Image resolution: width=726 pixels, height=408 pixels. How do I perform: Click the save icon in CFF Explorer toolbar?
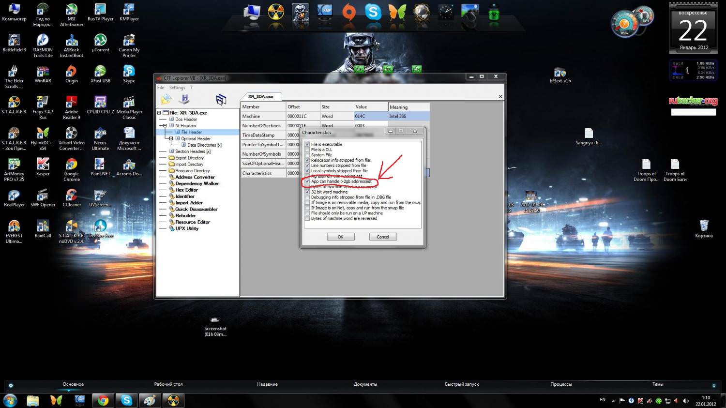184,99
